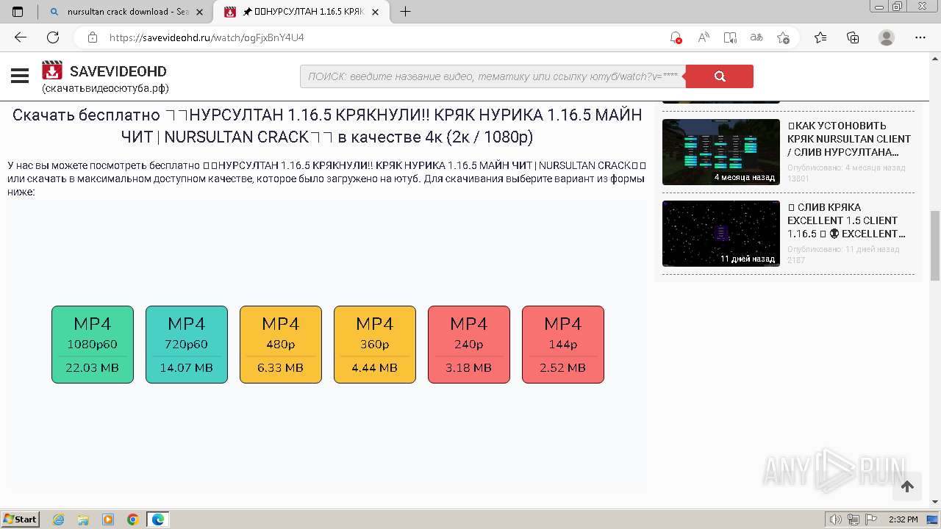Select Microsoft Edge taskbar button

pyautogui.click(x=158, y=519)
